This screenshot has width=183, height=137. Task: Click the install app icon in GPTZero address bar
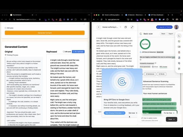(128, 19)
